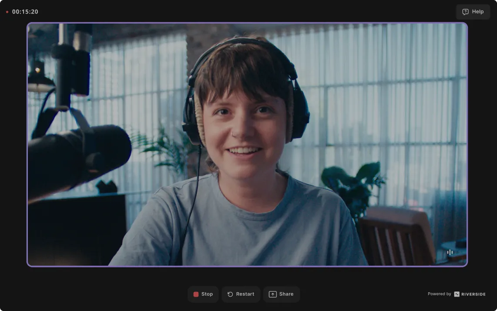Restart the recording session
The image size is (497, 311).
tap(241, 294)
